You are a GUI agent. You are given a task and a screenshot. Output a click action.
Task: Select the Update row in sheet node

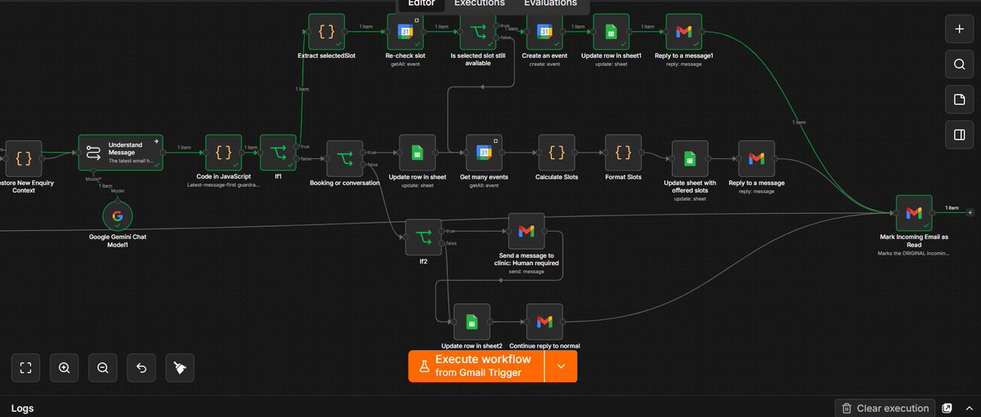417,153
